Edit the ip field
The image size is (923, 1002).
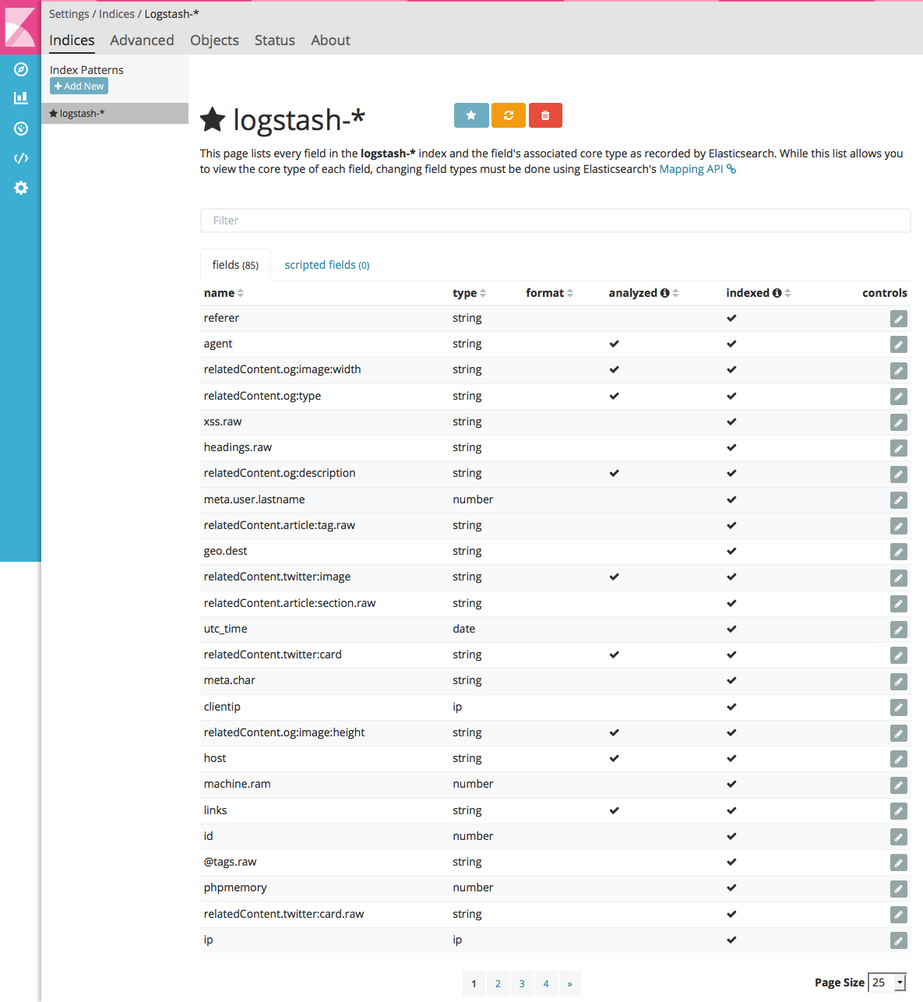click(899, 940)
